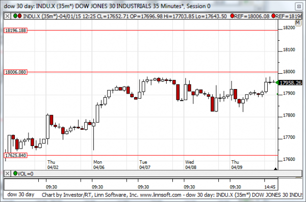Click the 17900 price scale label
Image resolution: width=306 pixels, height=202 pixels.
(x=289, y=94)
